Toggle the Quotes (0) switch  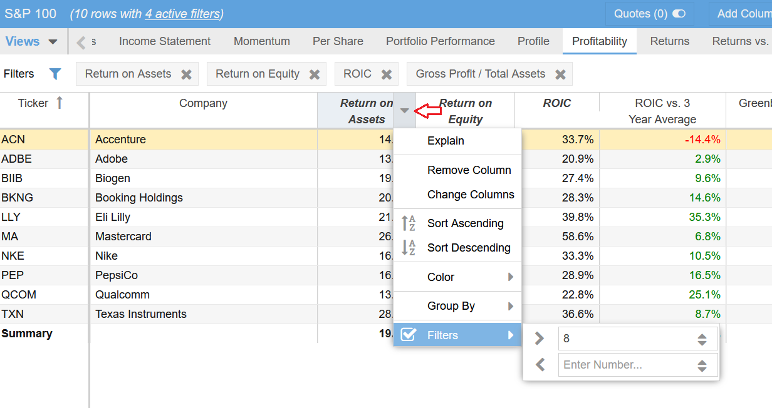click(679, 14)
